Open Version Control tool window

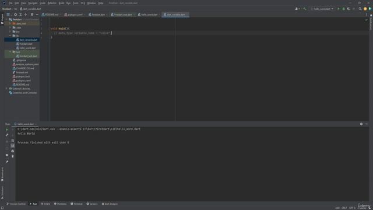(16, 204)
